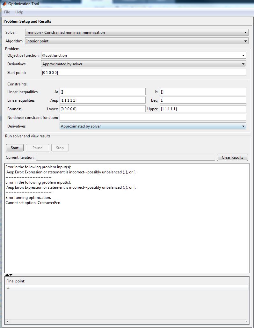Click the Pause button
Viewport: 254px width, 328px height.
tap(37, 148)
